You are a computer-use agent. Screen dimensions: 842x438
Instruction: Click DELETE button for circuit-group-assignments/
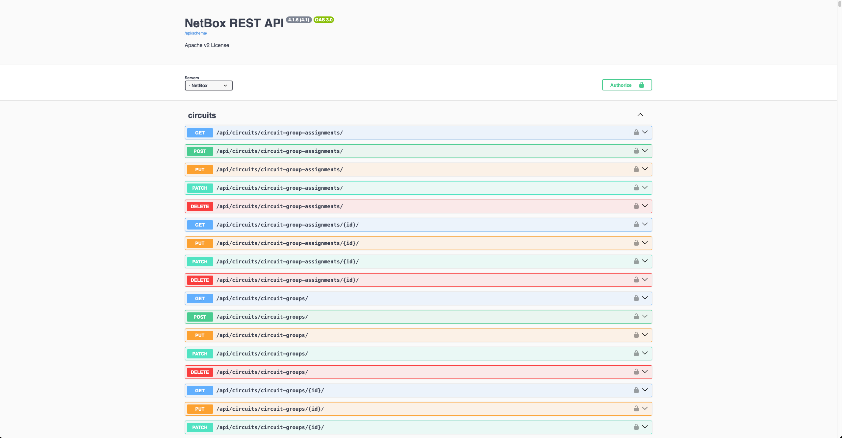(x=200, y=207)
